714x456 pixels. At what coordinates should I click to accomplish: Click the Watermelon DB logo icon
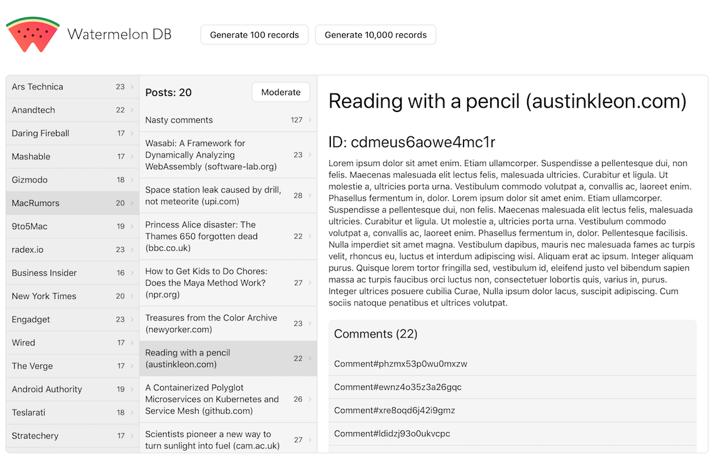(33, 35)
